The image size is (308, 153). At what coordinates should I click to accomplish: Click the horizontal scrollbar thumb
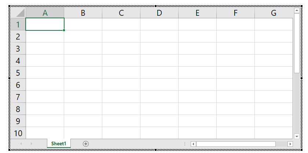click(235, 144)
